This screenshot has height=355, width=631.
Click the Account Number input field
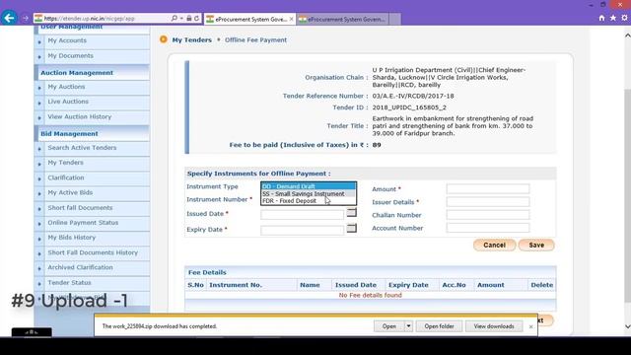488,228
